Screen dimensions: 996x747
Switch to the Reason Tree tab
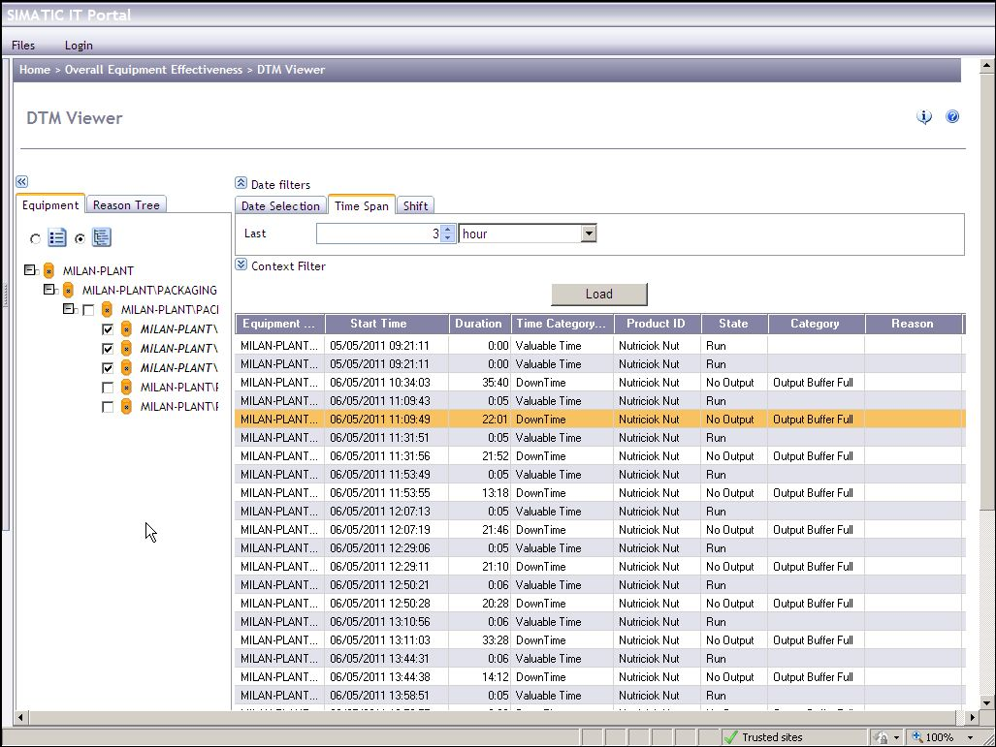pyautogui.click(x=126, y=204)
